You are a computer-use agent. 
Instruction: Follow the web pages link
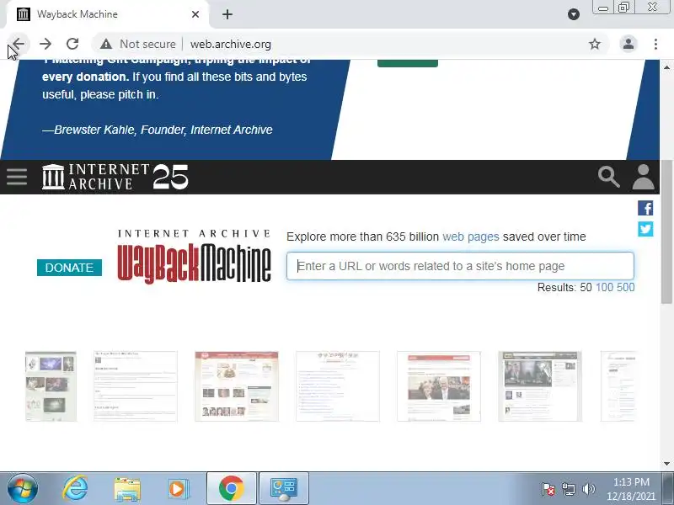point(471,237)
